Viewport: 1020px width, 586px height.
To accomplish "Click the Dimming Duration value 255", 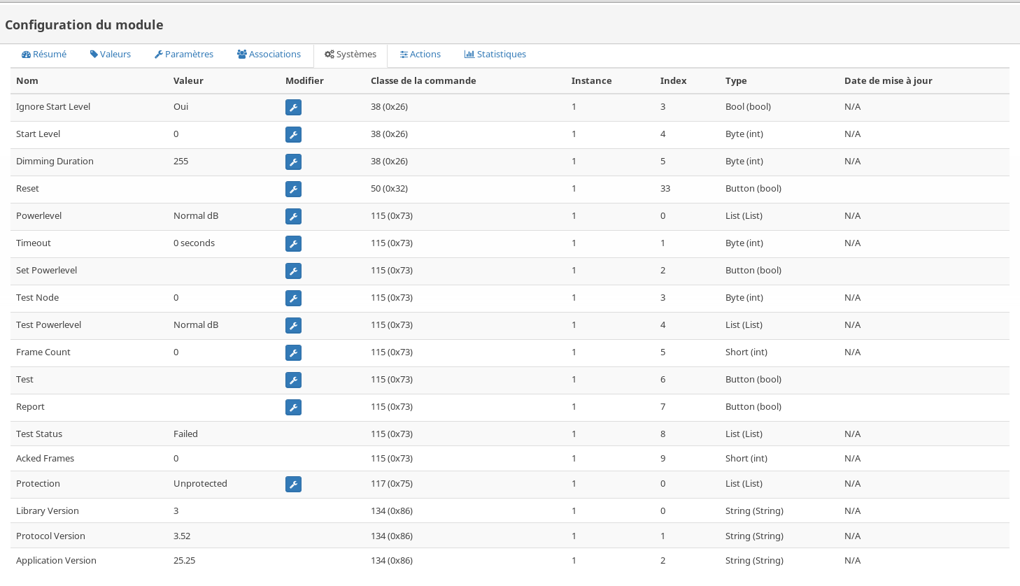I will click(x=181, y=162).
